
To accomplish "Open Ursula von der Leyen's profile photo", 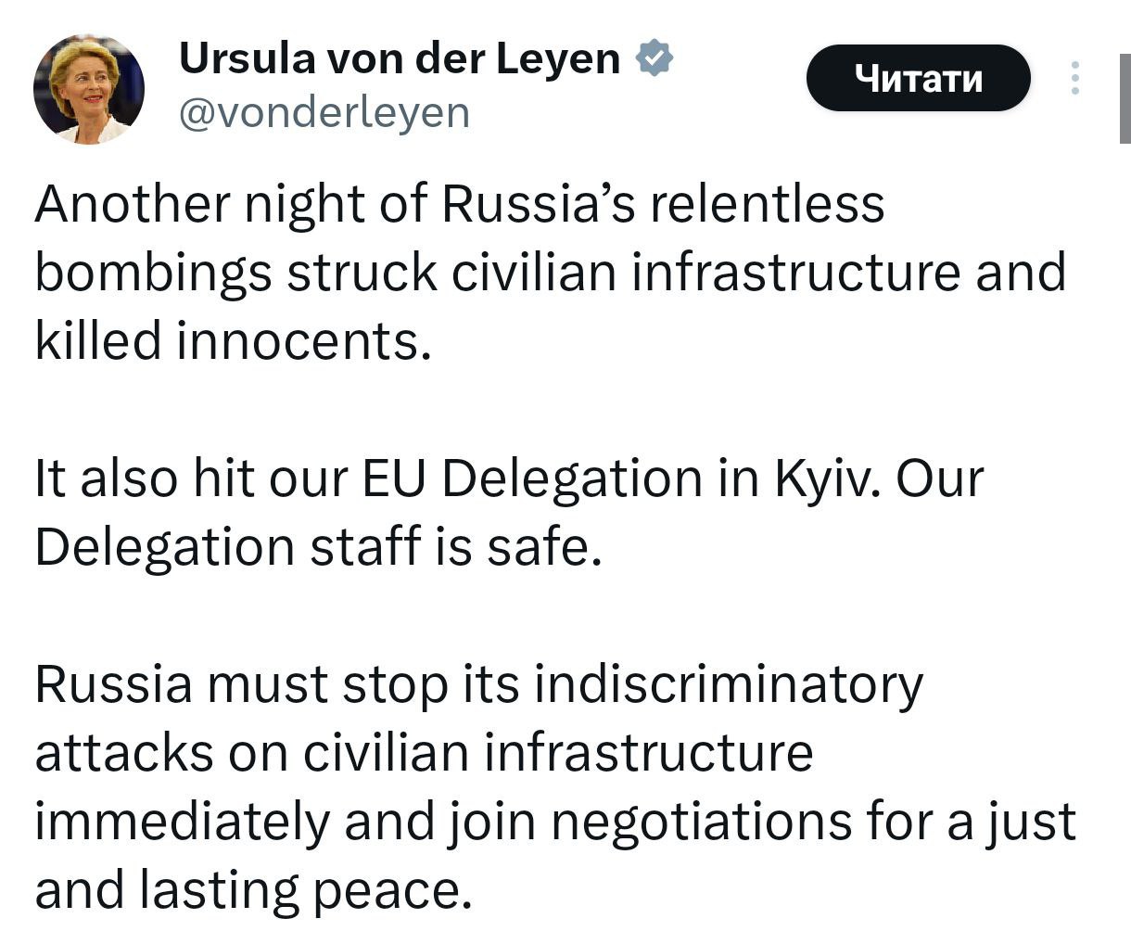I will pos(89,89).
